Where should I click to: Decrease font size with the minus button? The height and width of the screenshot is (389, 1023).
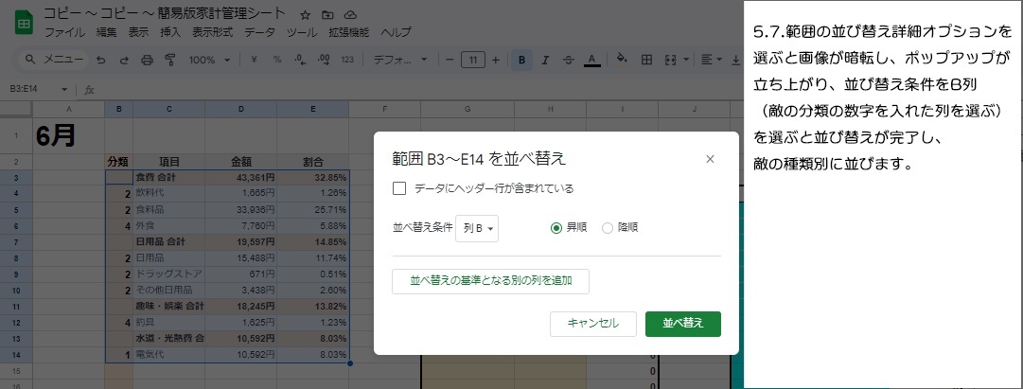tap(450, 60)
